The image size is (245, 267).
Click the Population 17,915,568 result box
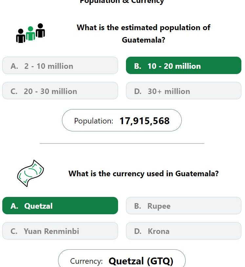(x=122, y=120)
